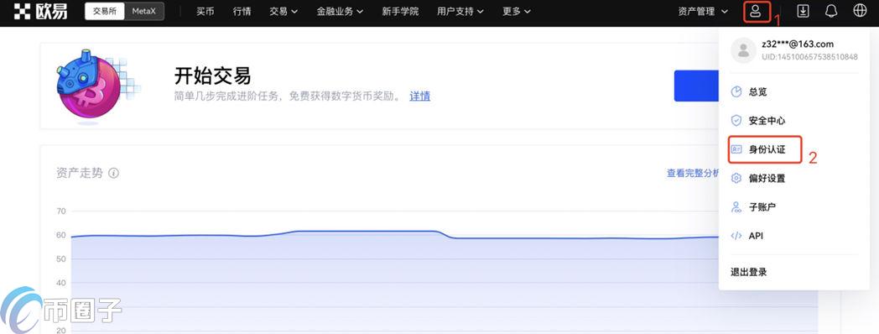Viewport: 879px width, 334px height.
Task: Open 身份认证 in the account menu
Action: [x=765, y=150]
